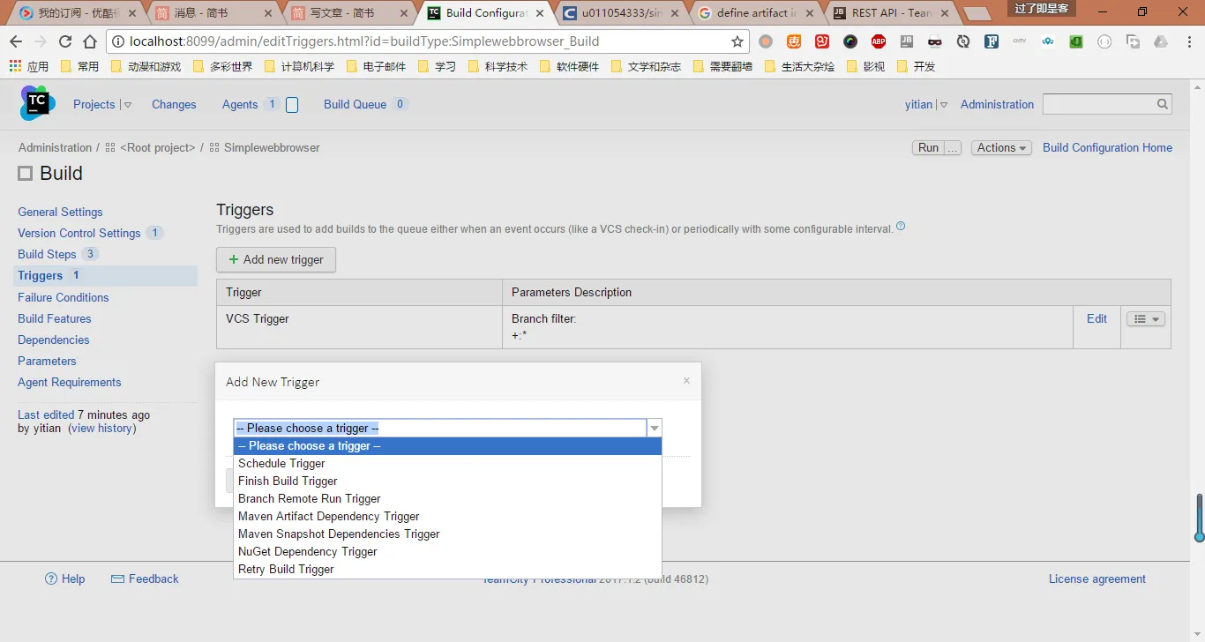Open the Adblock Plus extension icon

(879, 41)
